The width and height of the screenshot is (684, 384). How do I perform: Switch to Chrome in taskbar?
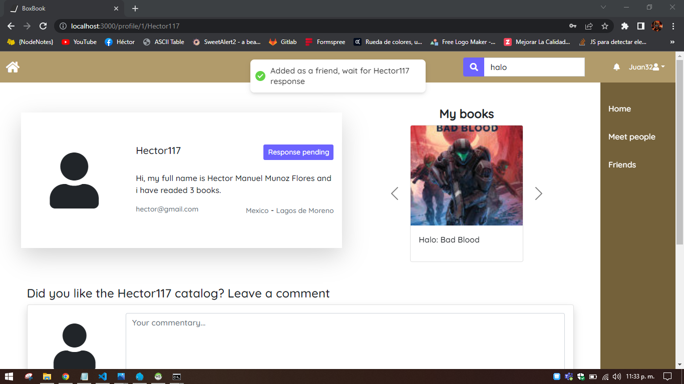(x=66, y=376)
